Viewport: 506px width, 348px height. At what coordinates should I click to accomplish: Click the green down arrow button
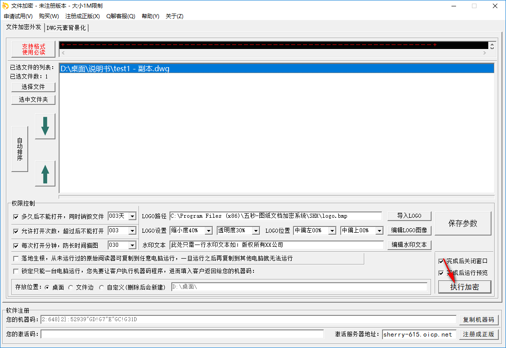pyautogui.click(x=45, y=126)
